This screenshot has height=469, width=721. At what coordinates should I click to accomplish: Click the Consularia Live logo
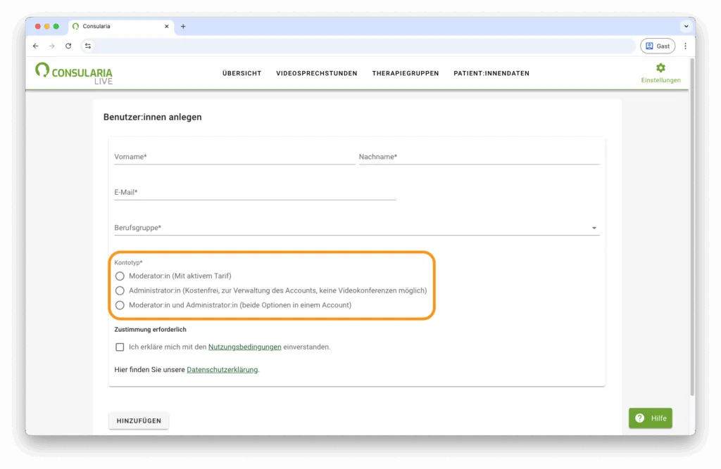[74, 73]
